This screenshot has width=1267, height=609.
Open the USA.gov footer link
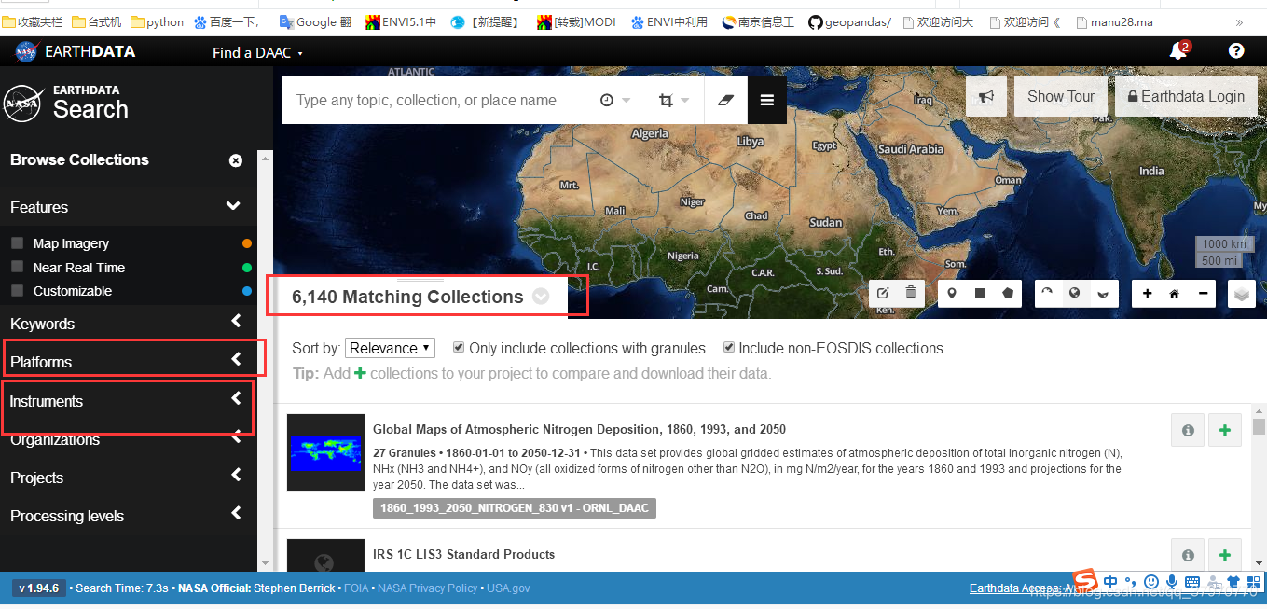[508, 588]
